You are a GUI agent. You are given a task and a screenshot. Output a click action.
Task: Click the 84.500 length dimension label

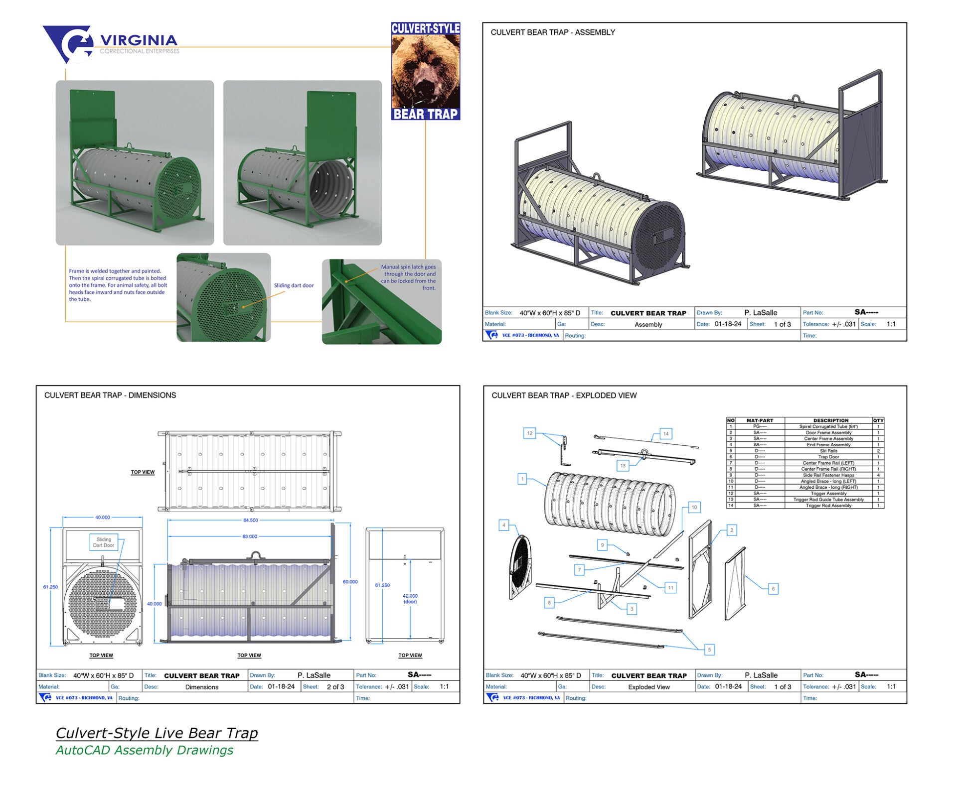(250, 520)
